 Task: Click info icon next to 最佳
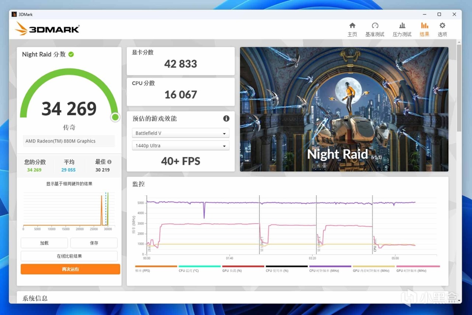(109, 162)
